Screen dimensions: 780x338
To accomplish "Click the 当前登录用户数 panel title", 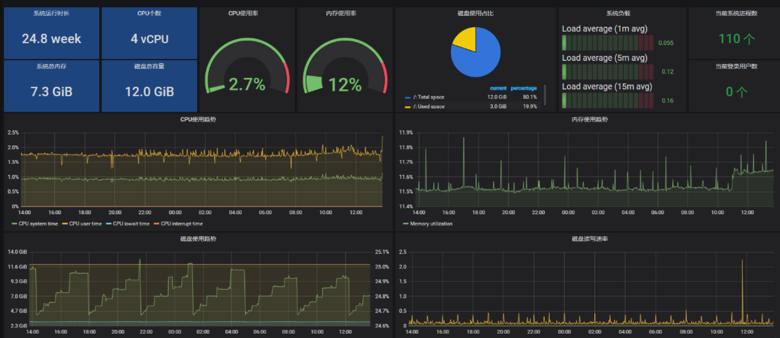I will click(x=736, y=66).
